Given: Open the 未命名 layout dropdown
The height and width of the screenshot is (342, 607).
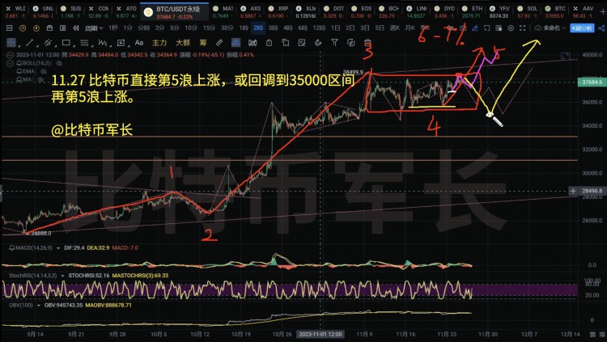Looking at the screenshot, I should point(550,27).
